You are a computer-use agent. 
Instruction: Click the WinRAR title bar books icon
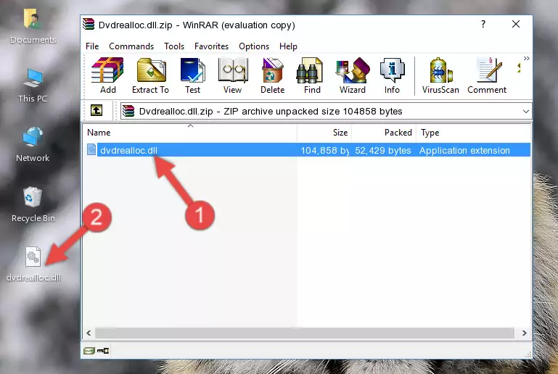click(x=89, y=24)
